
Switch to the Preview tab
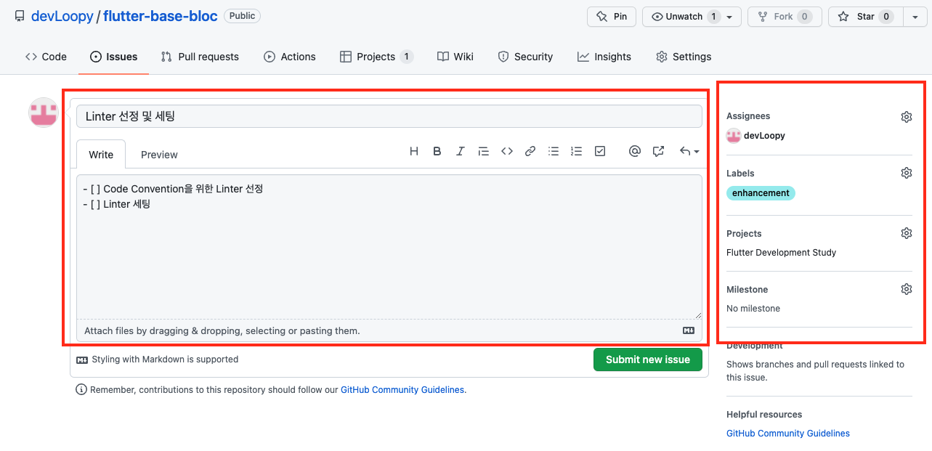(159, 155)
